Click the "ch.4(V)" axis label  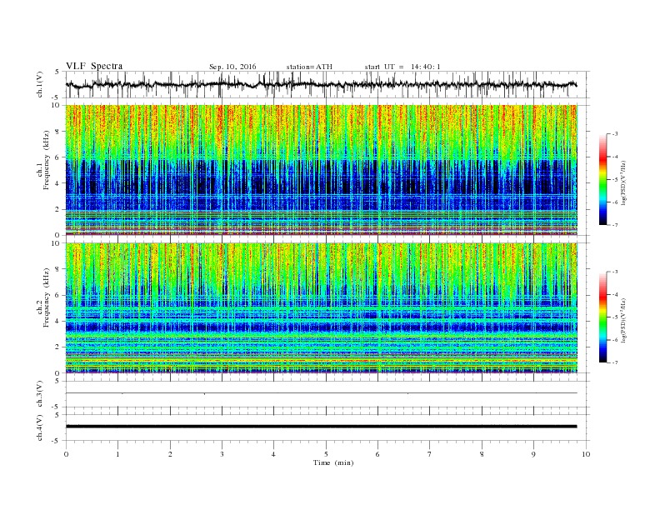40,427
